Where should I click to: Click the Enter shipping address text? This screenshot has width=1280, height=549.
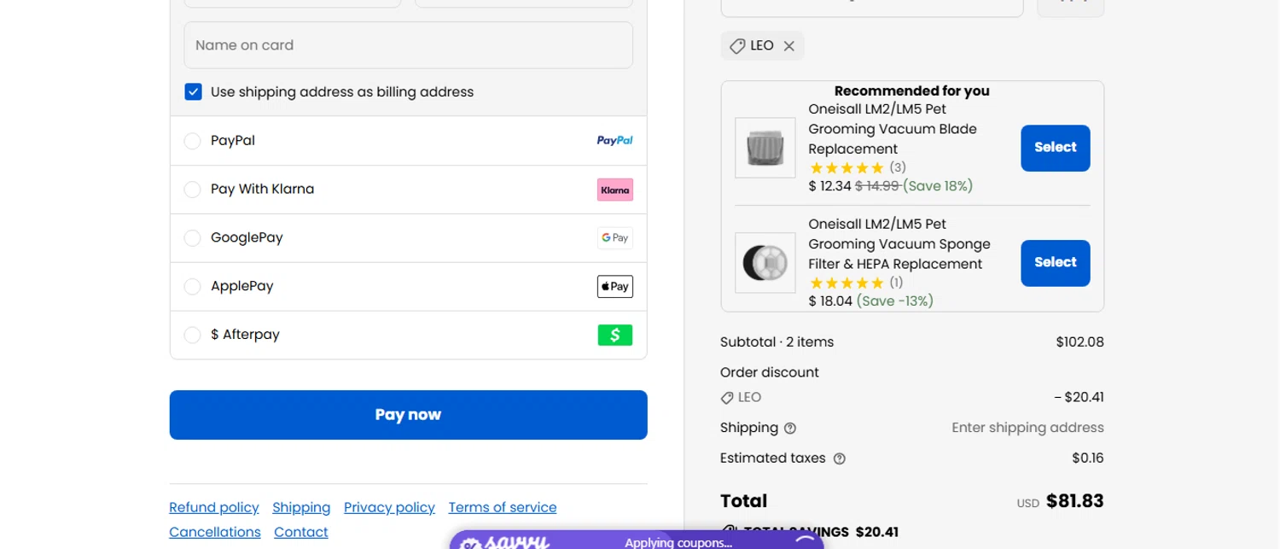(x=1027, y=428)
